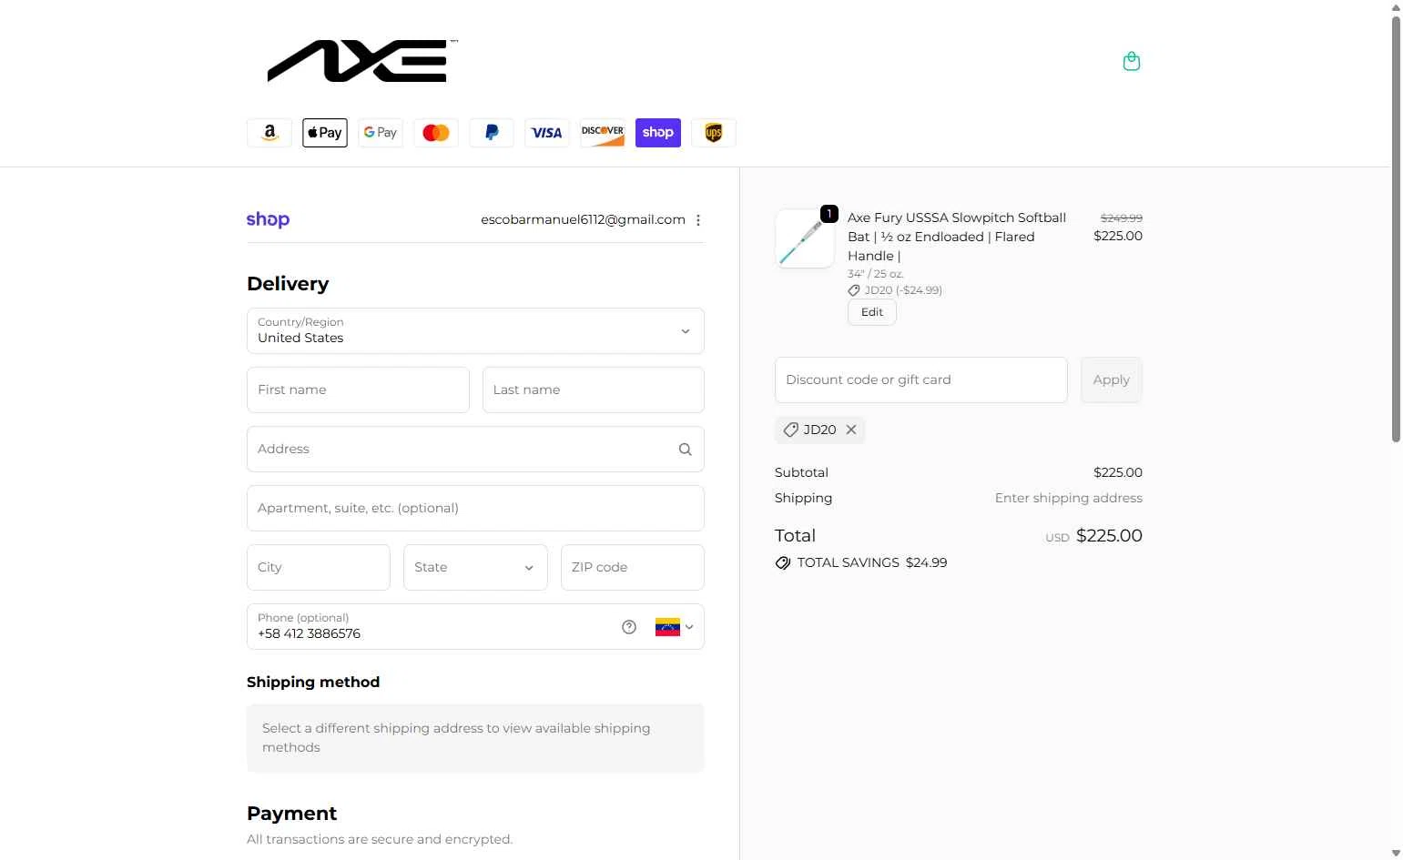The height and width of the screenshot is (860, 1403).
Task: Click the Edit button under the bat
Action: coord(872,312)
